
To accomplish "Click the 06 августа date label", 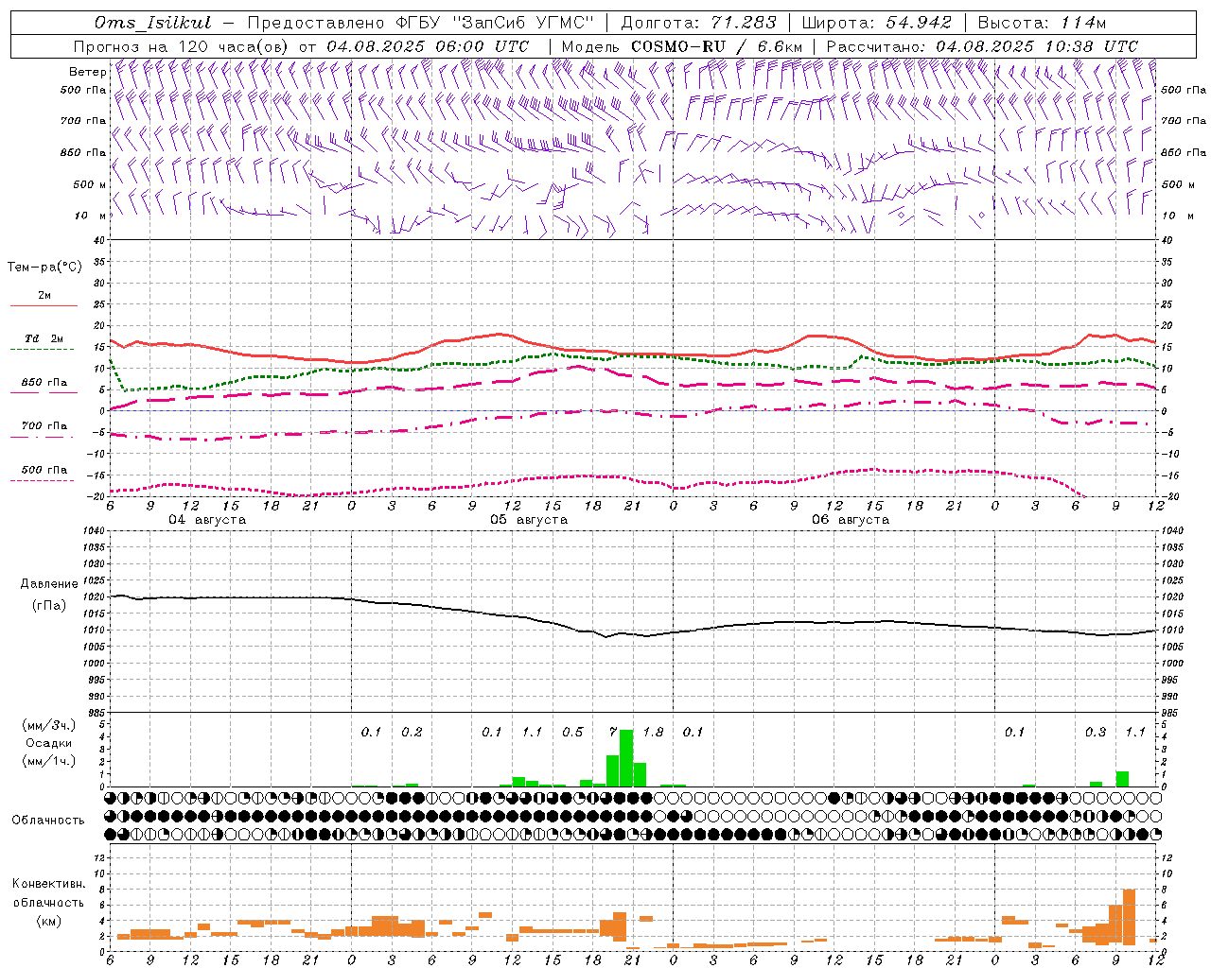I will pos(851,520).
